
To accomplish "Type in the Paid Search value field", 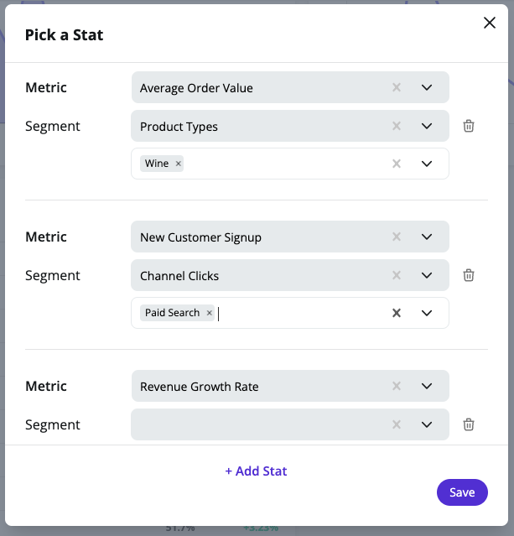I will (x=293, y=313).
